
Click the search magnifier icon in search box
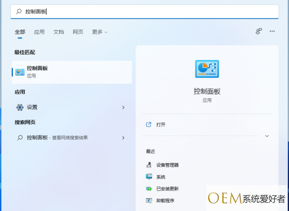coord(19,12)
